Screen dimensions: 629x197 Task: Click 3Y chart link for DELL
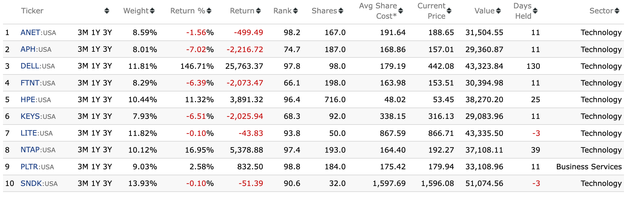[x=107, y=66]
